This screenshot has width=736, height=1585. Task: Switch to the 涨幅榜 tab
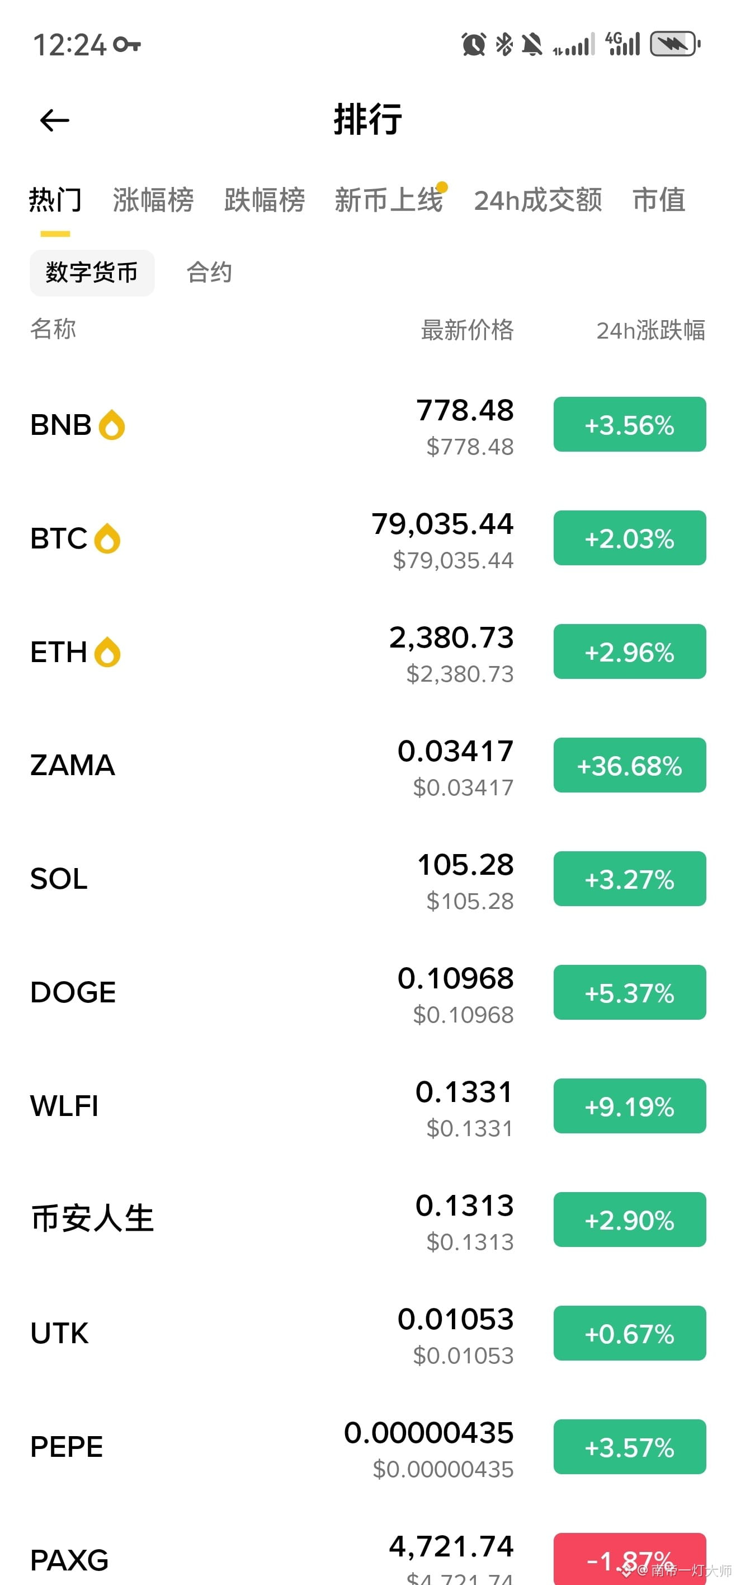click(153, 200)
